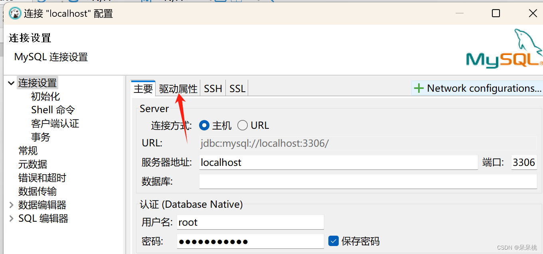Switch to the 主要 tab
The width and height of the screenshot is (543, 254).
tap(143, 89)
